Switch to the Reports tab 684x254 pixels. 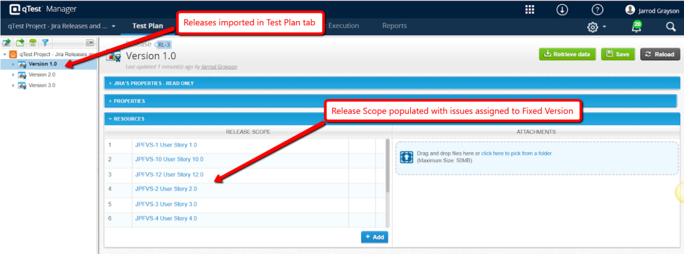click(394, 26)
